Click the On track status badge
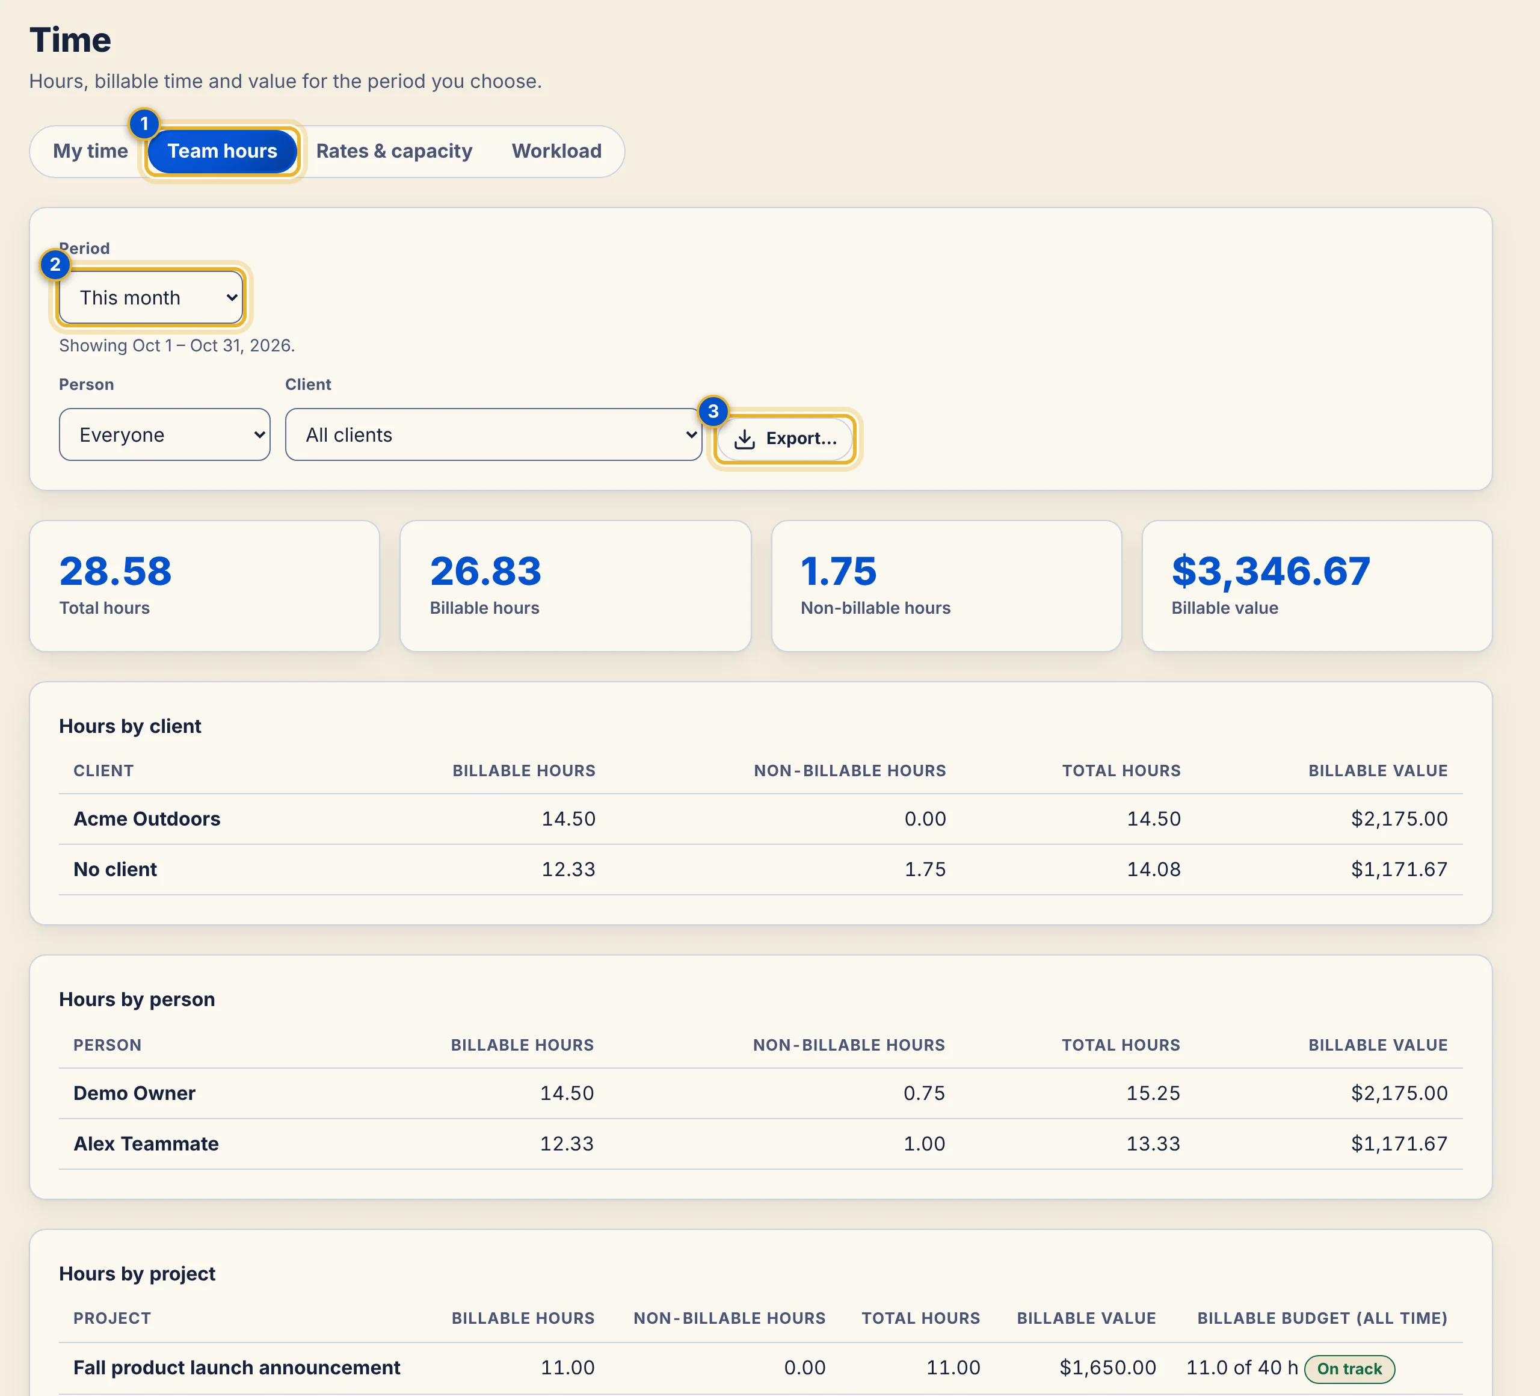 click(x=1349, y=1368)
